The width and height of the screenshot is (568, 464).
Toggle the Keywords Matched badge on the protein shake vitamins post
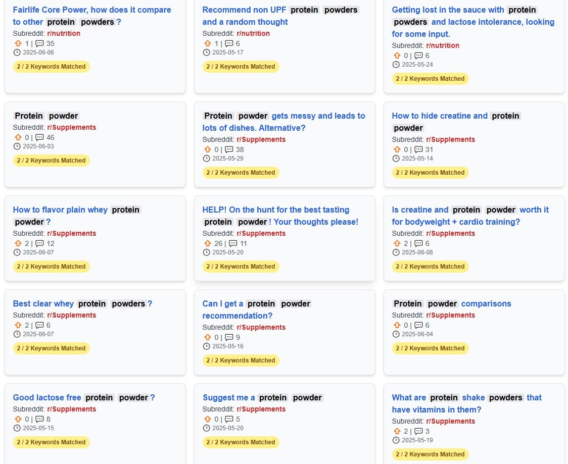click(x=431, y=454)
